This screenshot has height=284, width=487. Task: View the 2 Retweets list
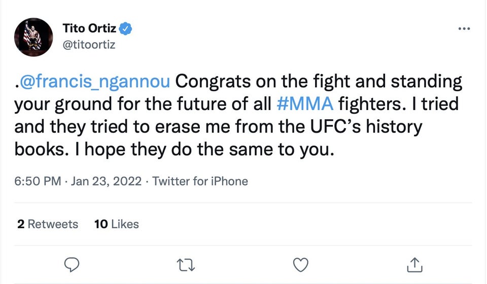[48, 224]
